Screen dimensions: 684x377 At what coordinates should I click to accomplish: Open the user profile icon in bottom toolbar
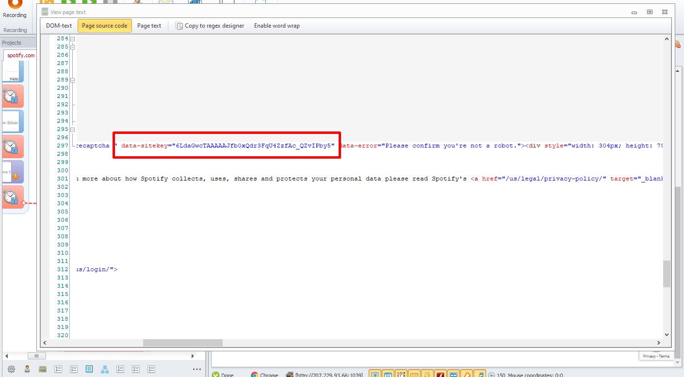[x=27, y=369]
